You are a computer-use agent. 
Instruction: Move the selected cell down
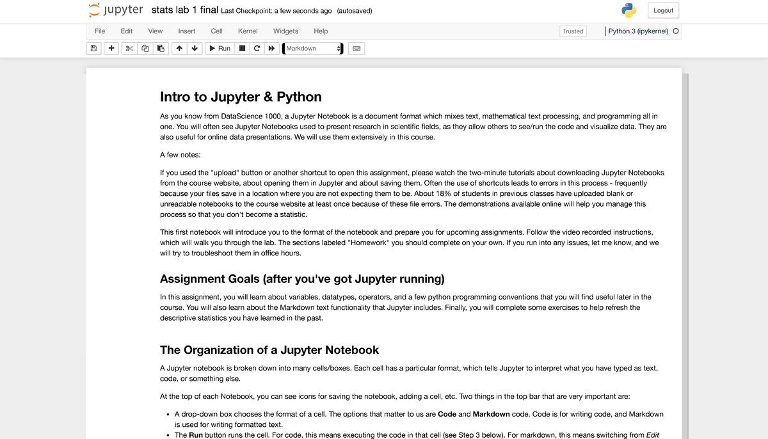(x=195, y=49)
